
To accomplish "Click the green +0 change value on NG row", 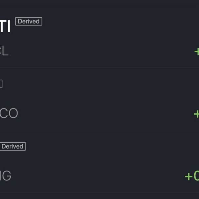I will point(192,176).
